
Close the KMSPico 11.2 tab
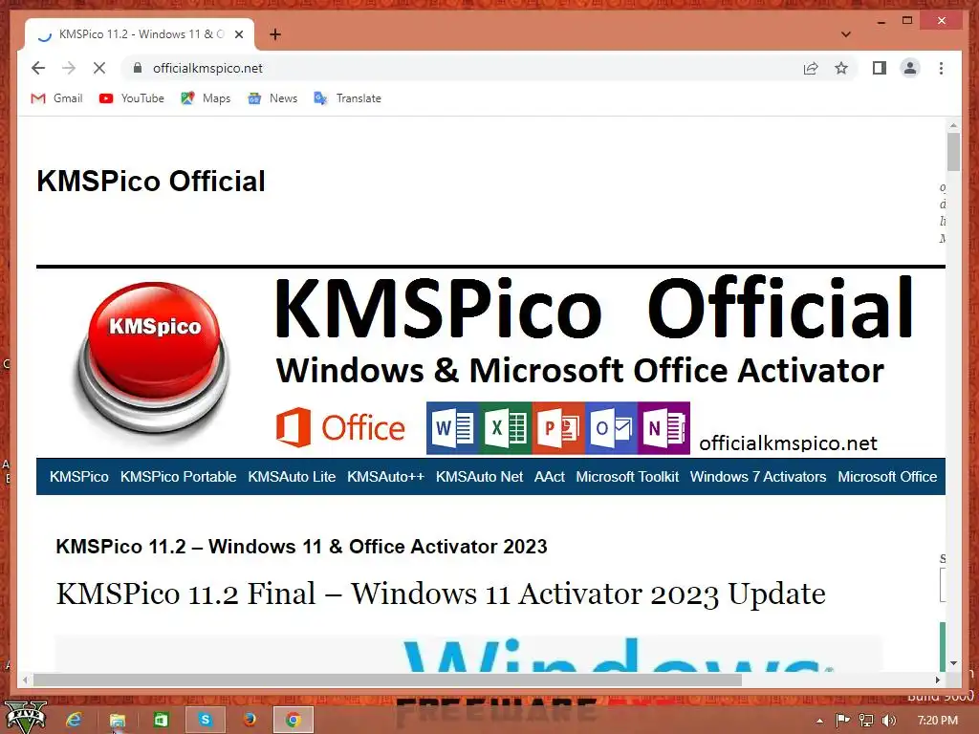pos(239,34)
